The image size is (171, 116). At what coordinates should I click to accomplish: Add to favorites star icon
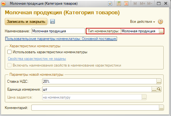[x=110, y=4]
